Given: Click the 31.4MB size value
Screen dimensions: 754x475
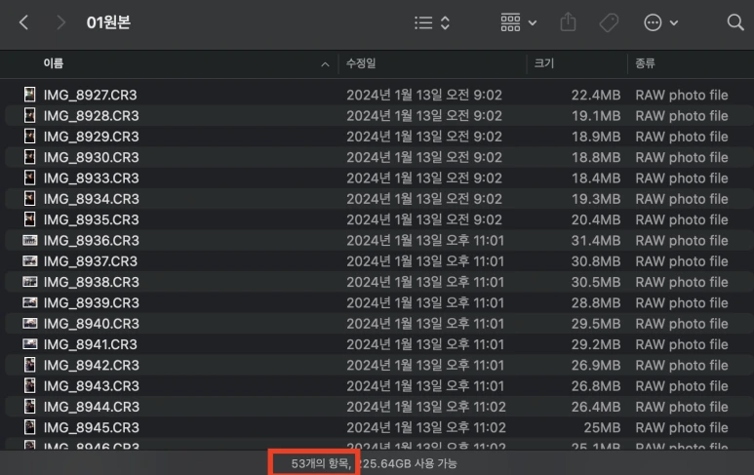Looking at the screenshot, I should coord(596,240).
